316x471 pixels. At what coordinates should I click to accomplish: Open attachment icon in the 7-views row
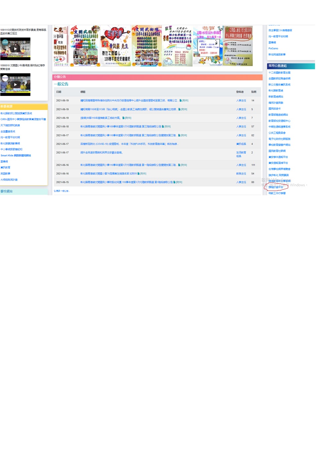click(x=123, y=118)
